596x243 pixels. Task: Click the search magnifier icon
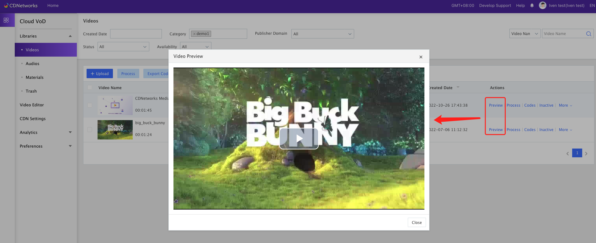pyautogui.click(x=589, y=34)
